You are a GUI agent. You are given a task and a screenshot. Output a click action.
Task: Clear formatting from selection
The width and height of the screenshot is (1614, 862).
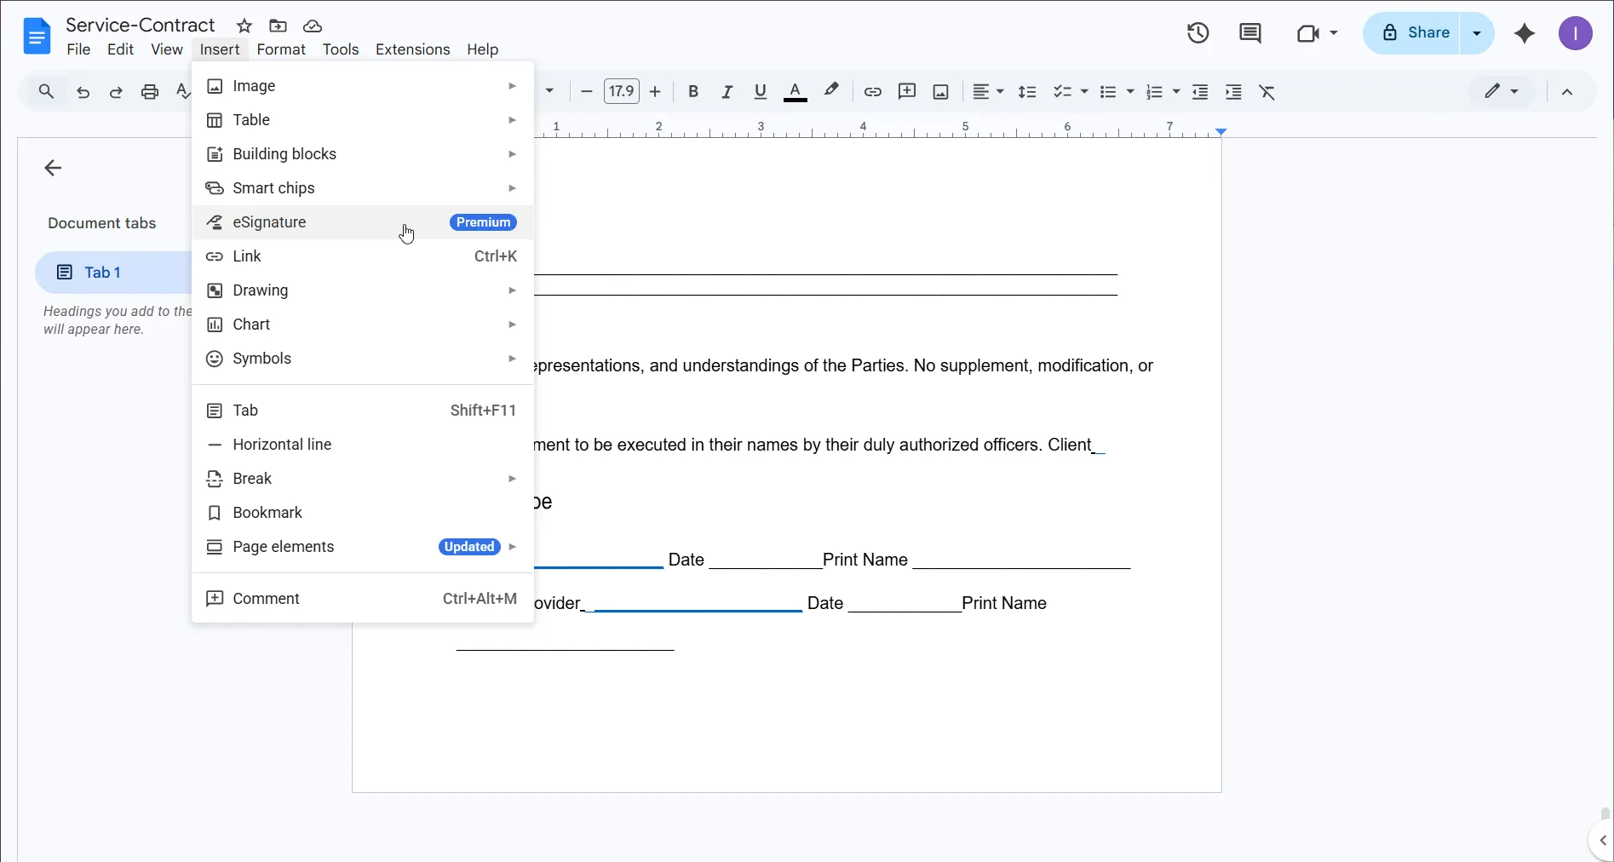(1267, 92)
